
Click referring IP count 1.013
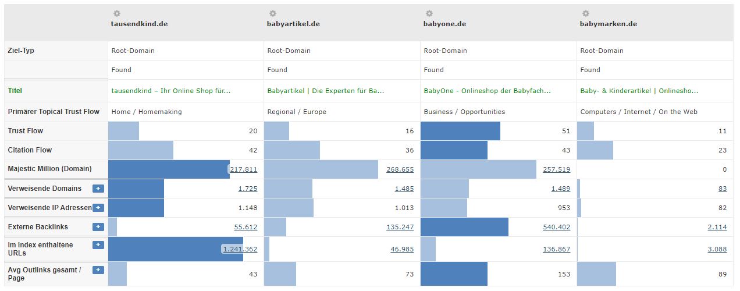[404, 208]
